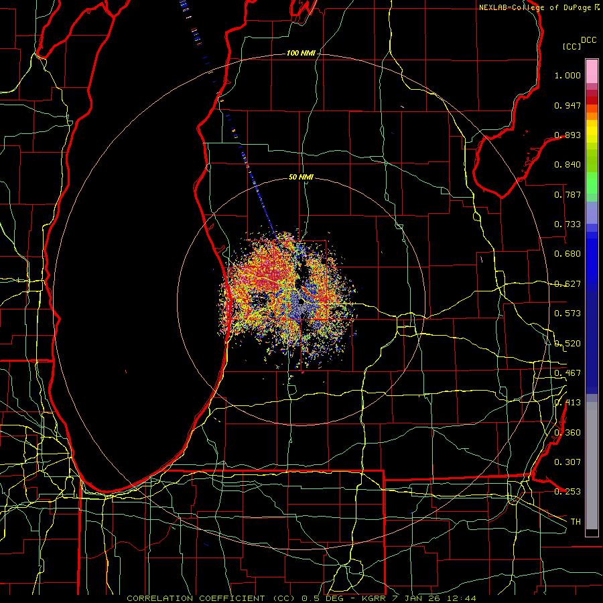This screenshot has width=603, height=603.
Task: Click the [CC] legend unit label
Action: tap(572, 46)
